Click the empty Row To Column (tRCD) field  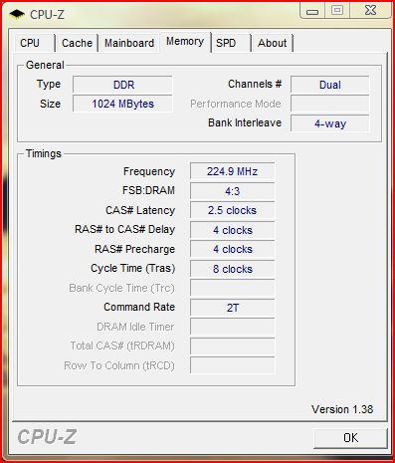pos(232,365)
